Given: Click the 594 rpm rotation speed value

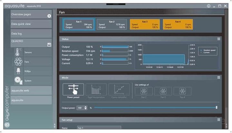Looking at the screenshot, I should [x=91, y=51].
